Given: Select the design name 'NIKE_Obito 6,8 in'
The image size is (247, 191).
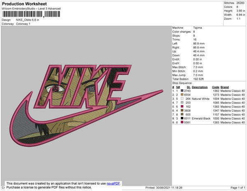Looking at the screenshot, I should [x=28, y=20].
